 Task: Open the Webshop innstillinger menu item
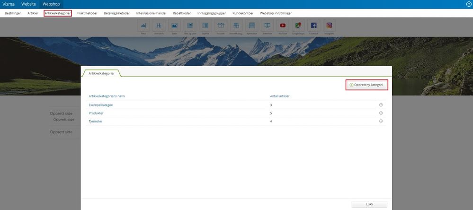[x=276, y=13]
